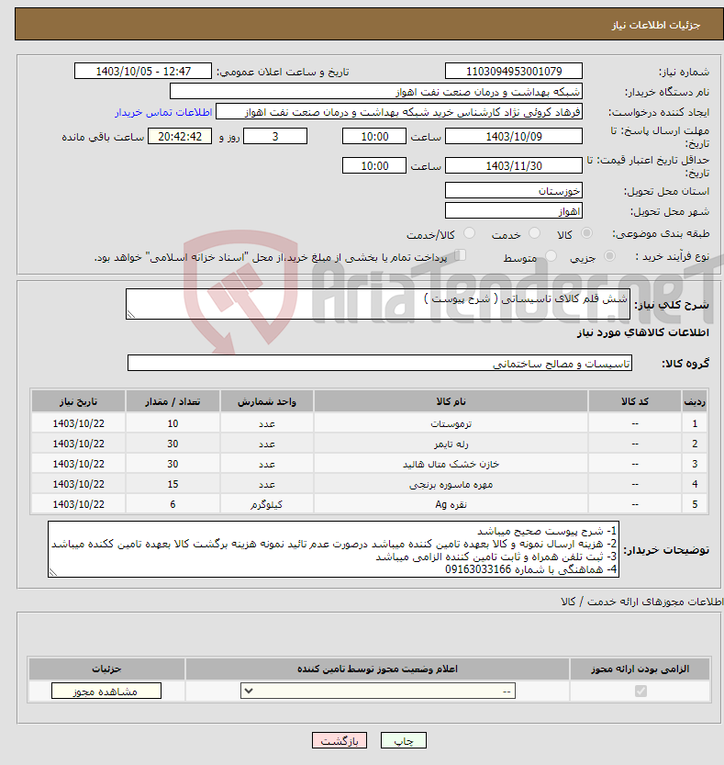Click the نقره Ag item name
The width and height of the screenshot is (724, 765).
click(x=451, y=504)
